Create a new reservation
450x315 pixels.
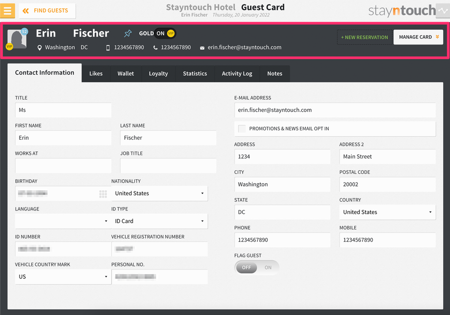click(x=364, y=37)
